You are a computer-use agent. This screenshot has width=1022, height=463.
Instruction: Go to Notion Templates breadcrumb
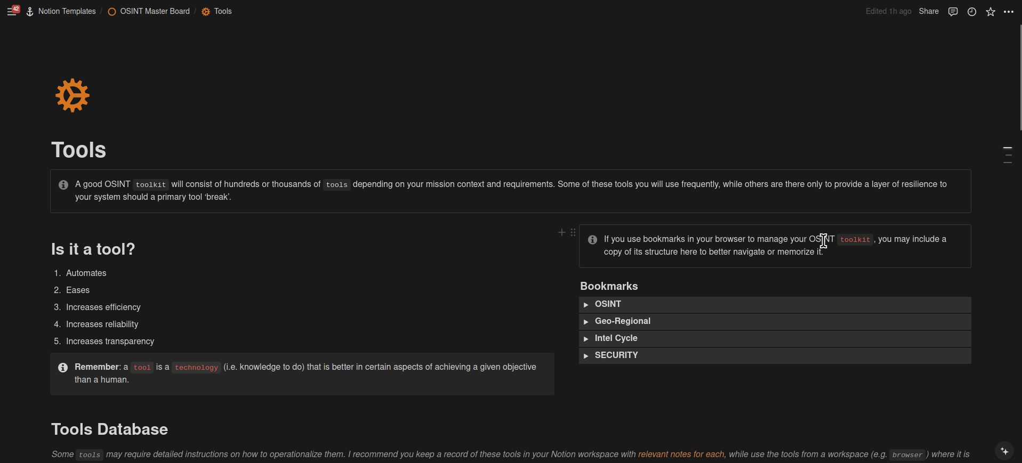(67, 11)
